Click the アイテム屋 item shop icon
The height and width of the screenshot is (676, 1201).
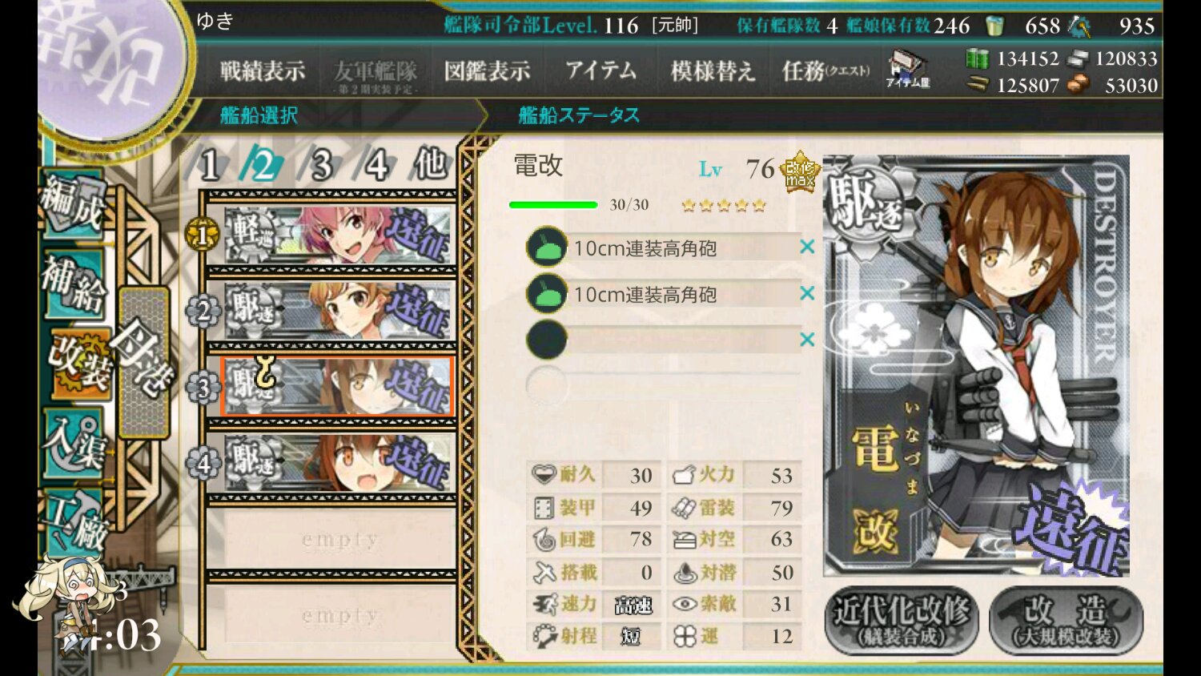tap(908, 70)
